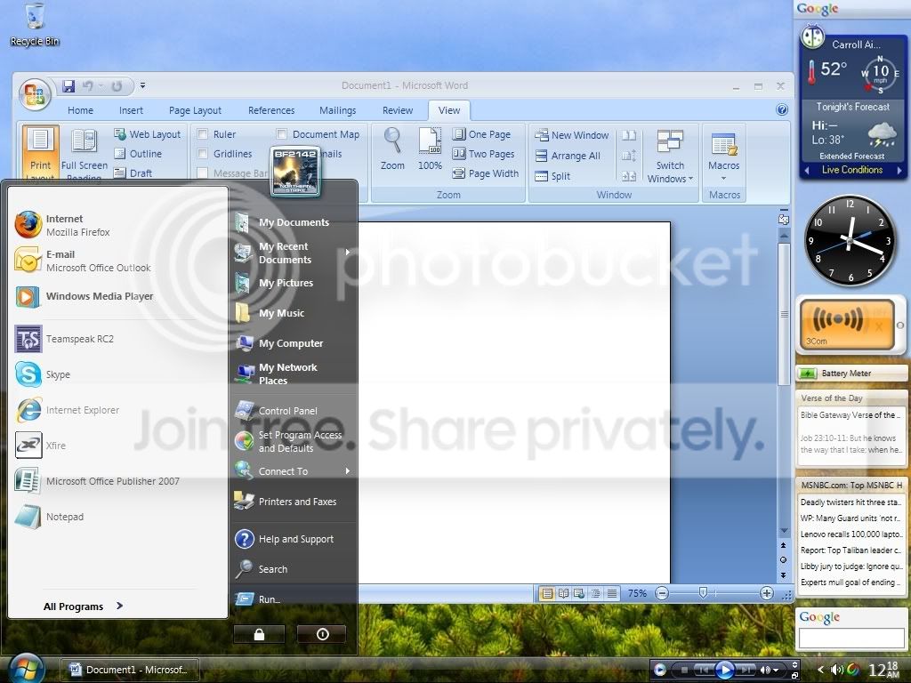Click Arrange All windows

(568, 156)
